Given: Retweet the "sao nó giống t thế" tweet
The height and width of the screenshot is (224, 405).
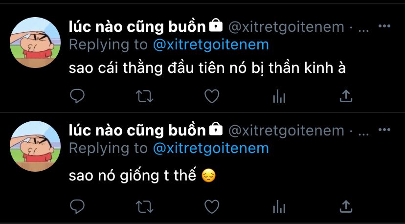Looking at the screenshot, I should [x=145, y=207].
